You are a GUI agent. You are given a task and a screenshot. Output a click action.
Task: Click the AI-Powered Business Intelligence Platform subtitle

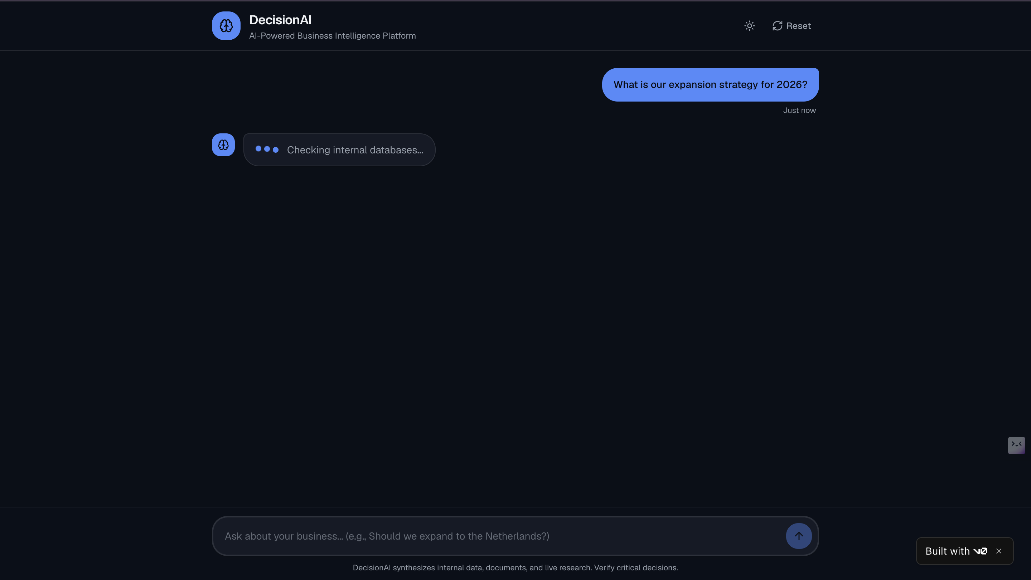(x=332, y=36)
